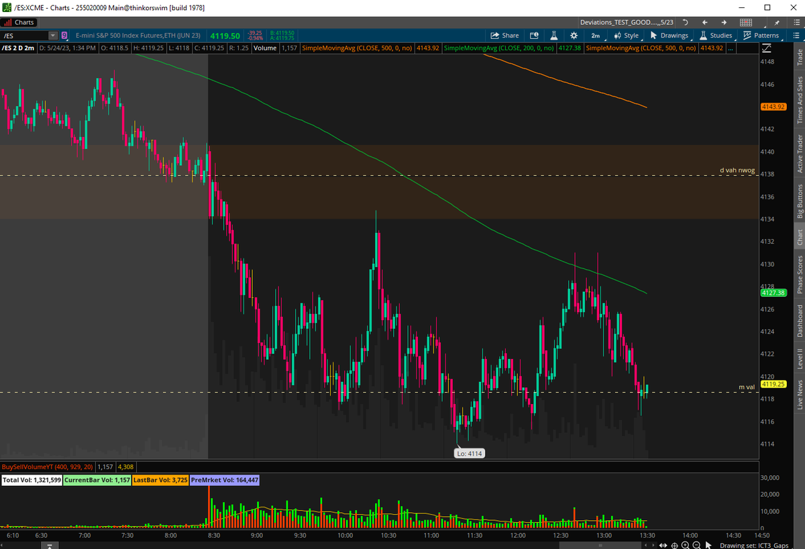Expand the /ES symbol dropdown arrow
The image size is (805, 549).
point(52,36)
